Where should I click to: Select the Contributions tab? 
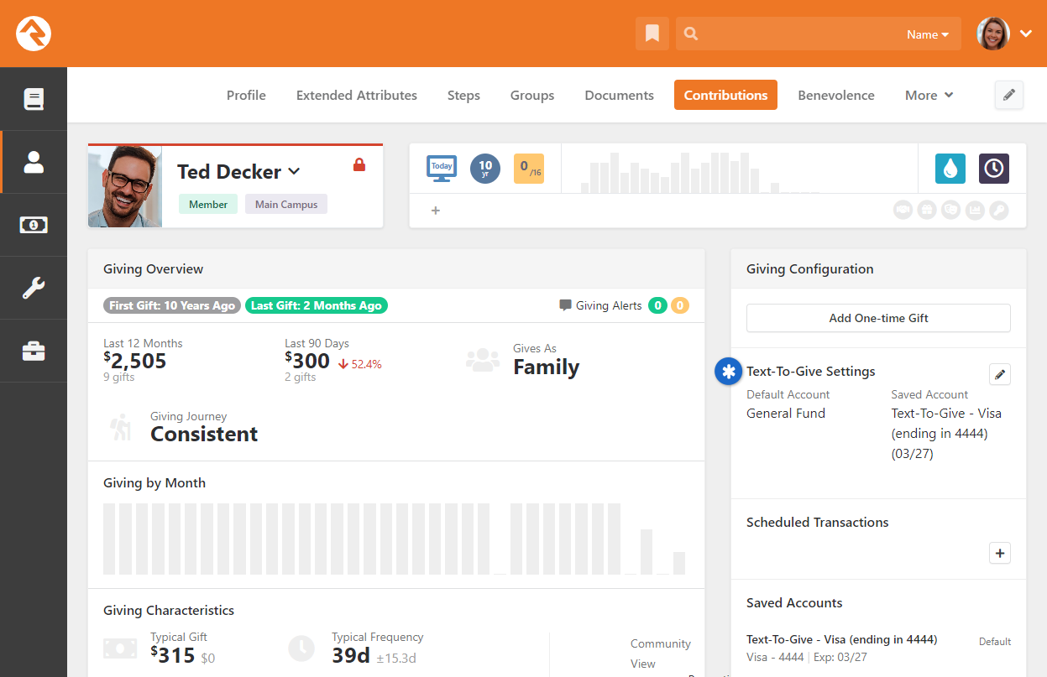tap(725, 95)
